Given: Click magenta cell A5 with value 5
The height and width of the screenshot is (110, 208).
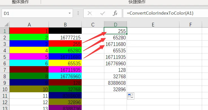Looking at the screenshot, I should (29, 57).
